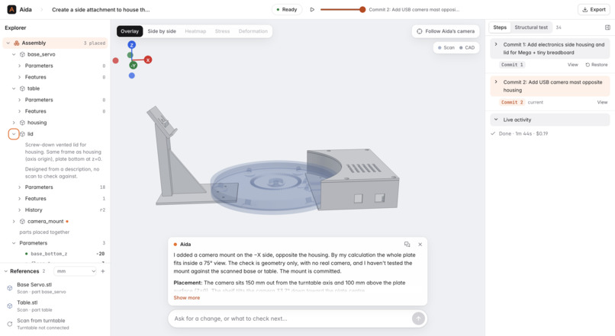This screenshot has height=336, width=615.
Task: Toggle Scan layer visibility
Action: point(446,48)
